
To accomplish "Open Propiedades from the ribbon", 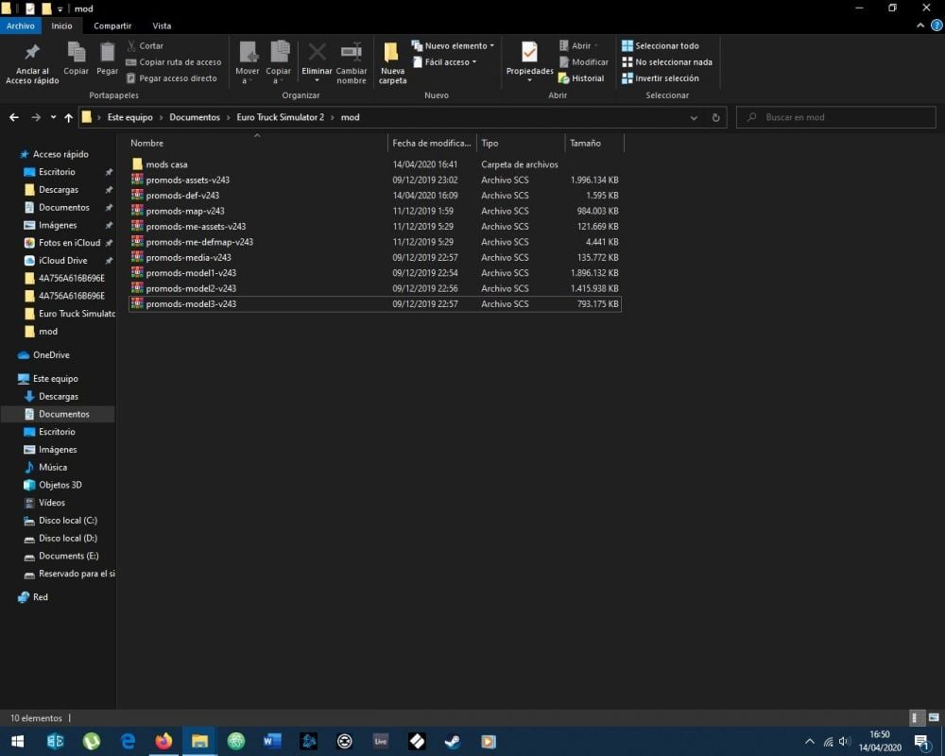I will 529,54.
